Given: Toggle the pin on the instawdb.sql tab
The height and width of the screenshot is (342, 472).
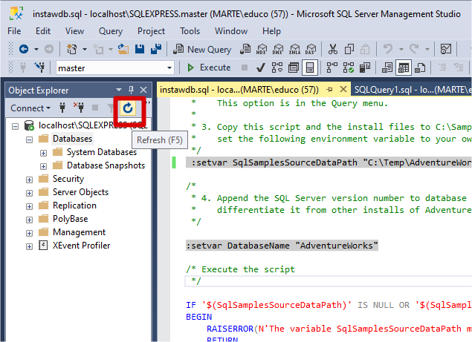Looking at the screenshot, I should (x=330, y=90).
